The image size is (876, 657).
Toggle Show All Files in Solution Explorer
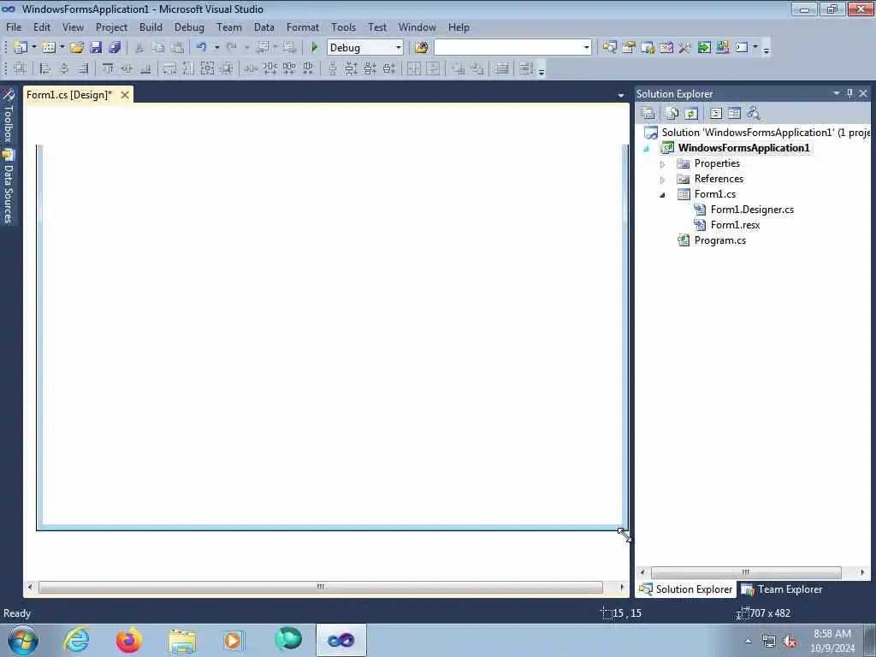click(672, 114)
